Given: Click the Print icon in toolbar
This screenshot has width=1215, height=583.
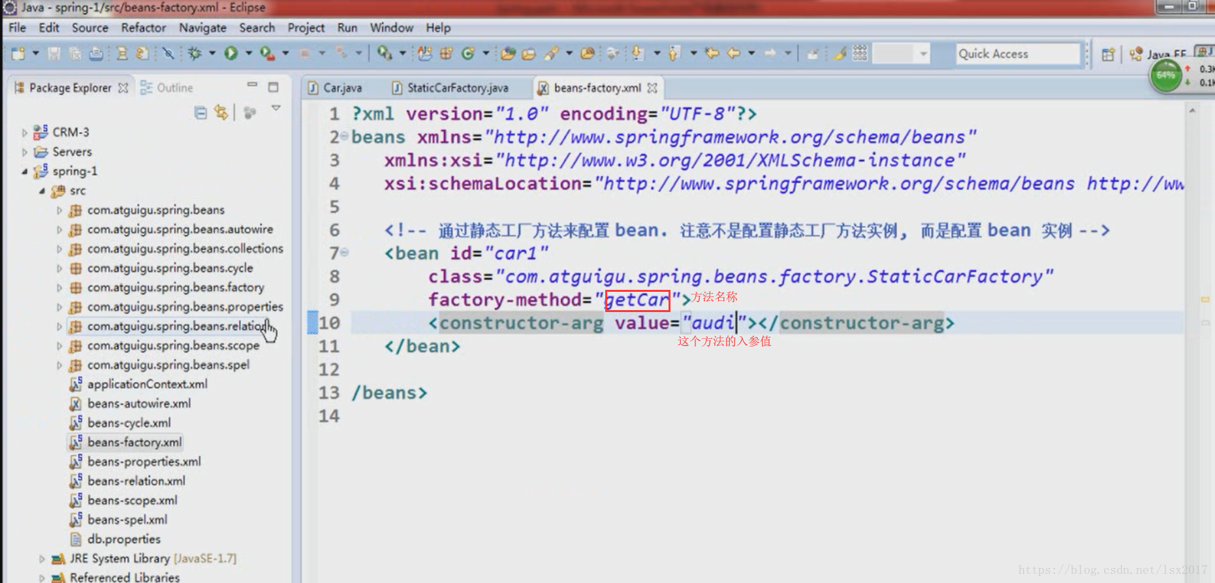Looking at the screenshot, I should (96, 54).
